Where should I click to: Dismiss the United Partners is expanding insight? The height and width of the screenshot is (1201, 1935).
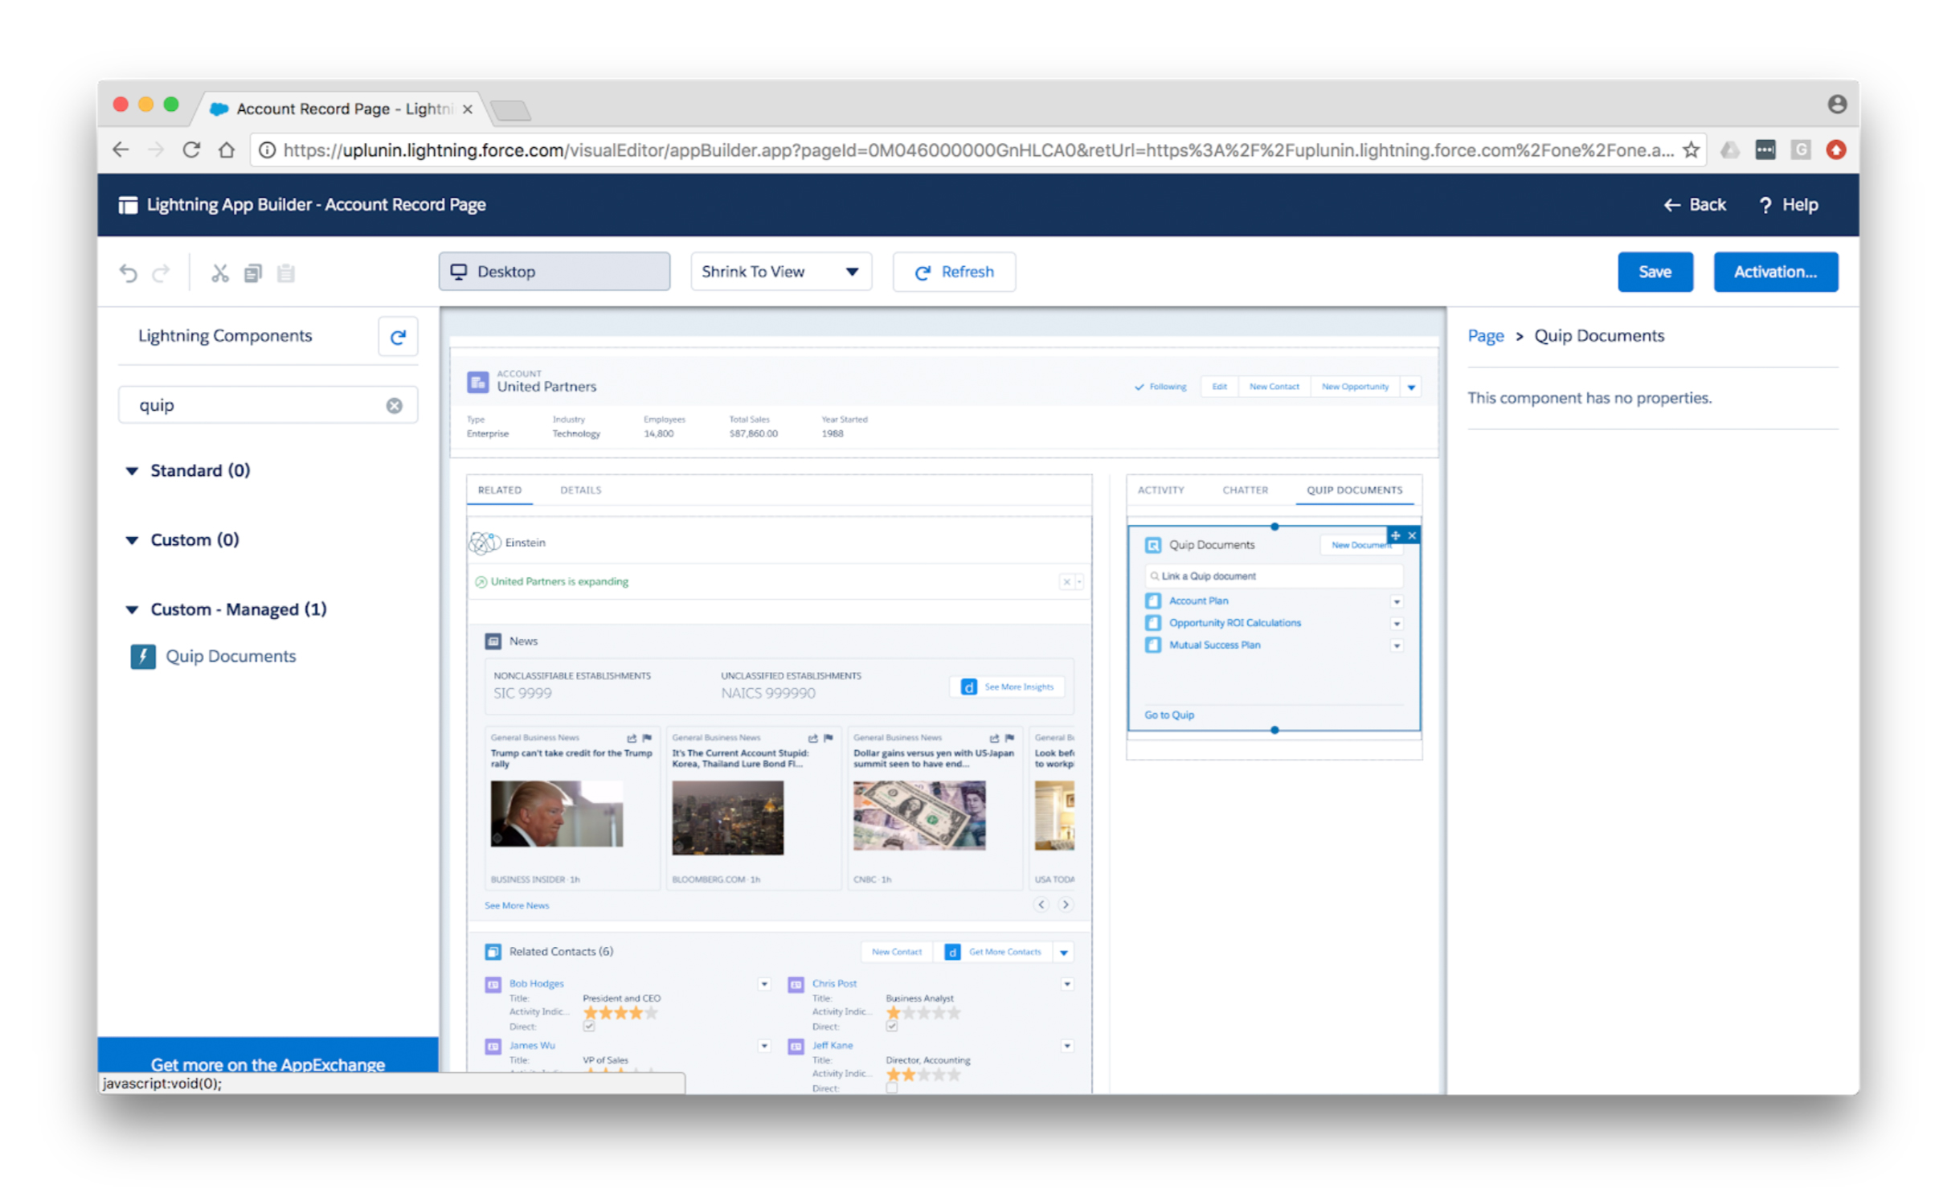[x=1067, y=581]
